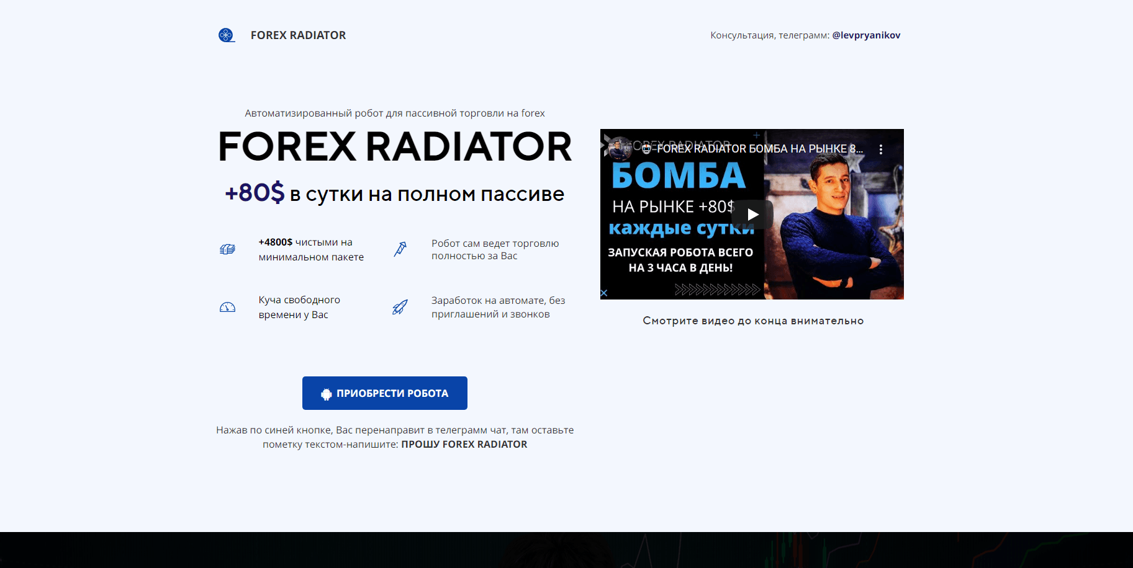The height and width of the screenshot is (568, 1133).
Task: Click the rocket icon beside Заработок на автомате
Action: [400, 307]
